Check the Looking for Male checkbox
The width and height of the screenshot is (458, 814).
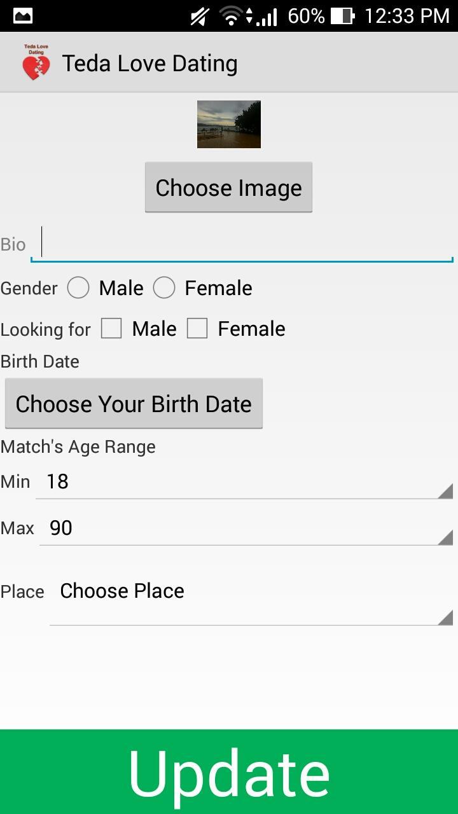click(x=111, y=328)
